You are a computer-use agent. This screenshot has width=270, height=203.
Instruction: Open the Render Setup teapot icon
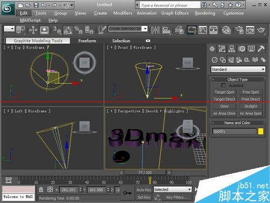pyautogui.click(x=239, y=30)
